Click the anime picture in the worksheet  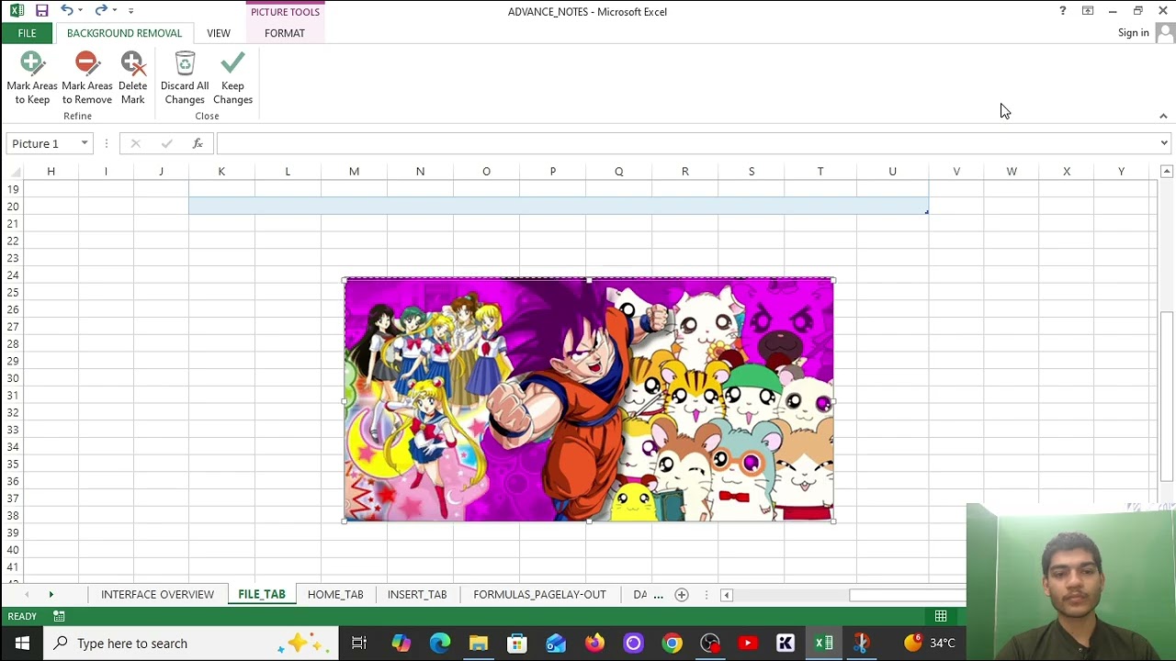pos(589,400)
